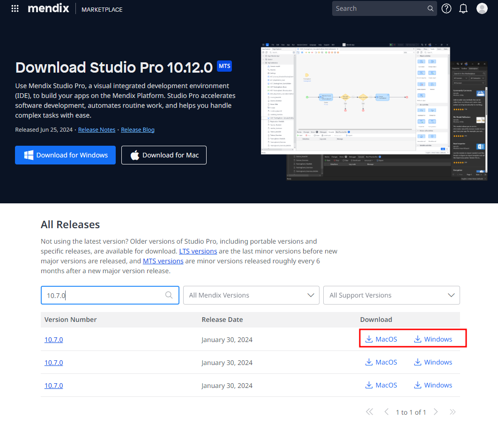The image size is (498, 432).
Task: Open the LTS versions link
Action: 198,251
